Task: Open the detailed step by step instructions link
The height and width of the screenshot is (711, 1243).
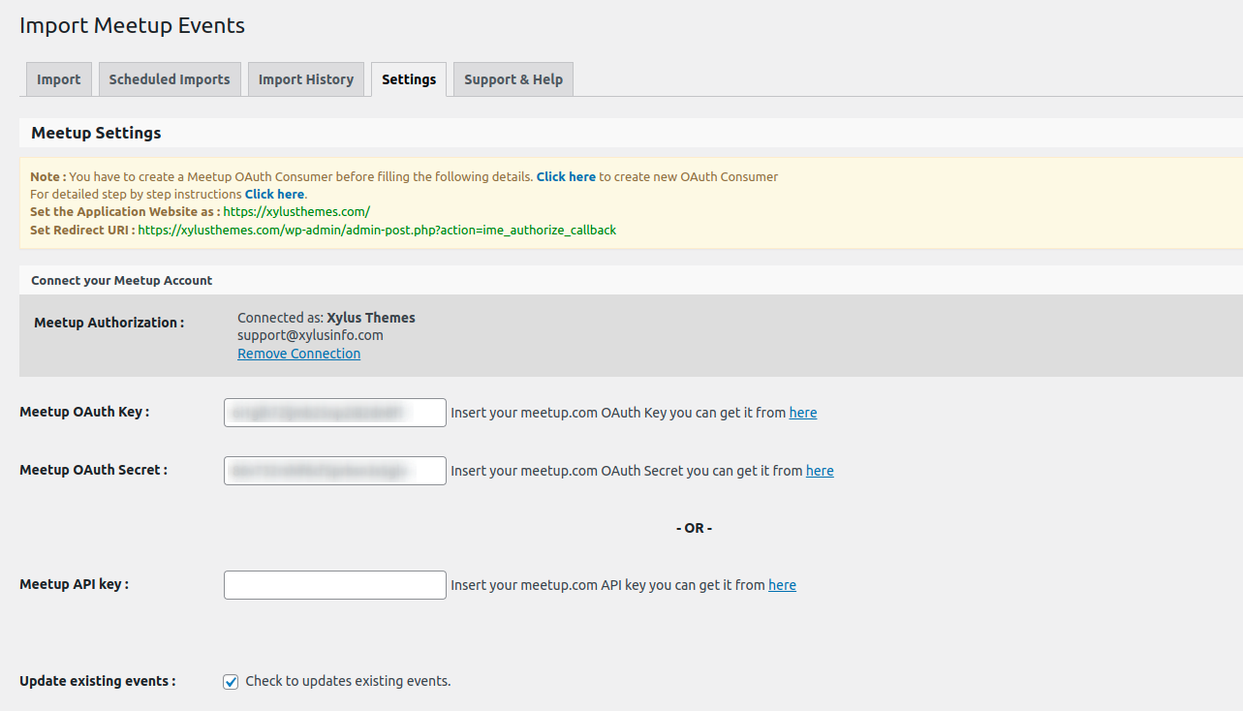Action: pos(274,195)
